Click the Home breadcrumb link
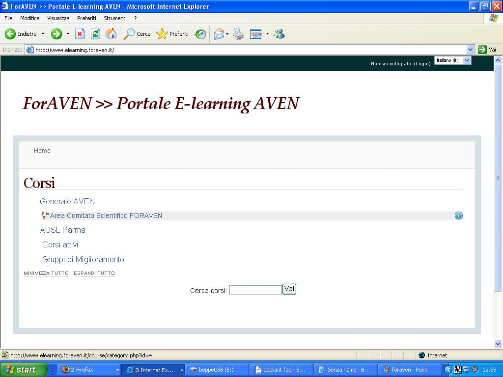503x377 pixels. pyautogui.click(x=42, y=151)
